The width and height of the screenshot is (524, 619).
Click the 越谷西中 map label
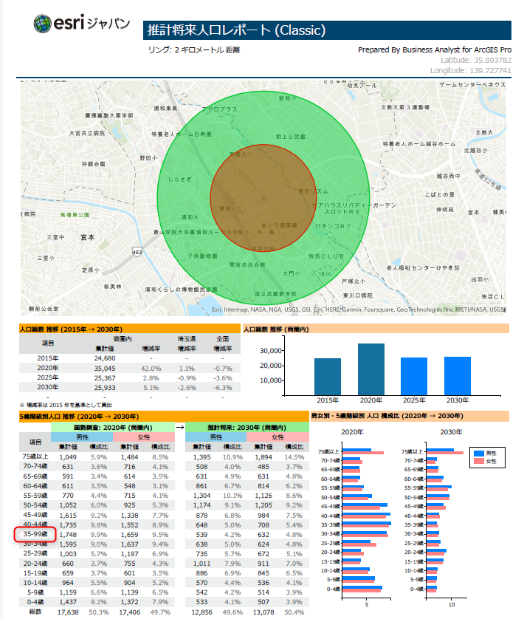[448, 176]
